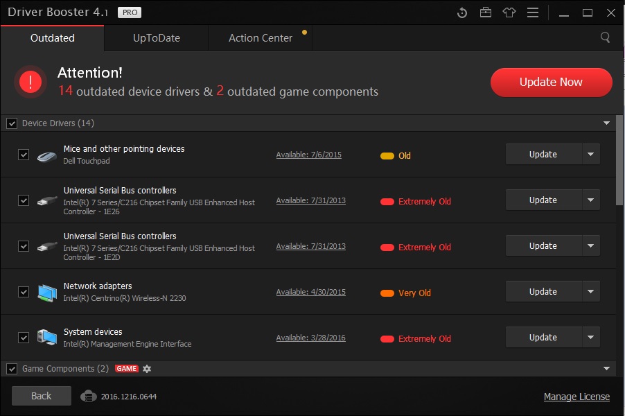Expand the Game Components section arrow
This screenshot has height=416, width=625.
[x=607, y=369]
